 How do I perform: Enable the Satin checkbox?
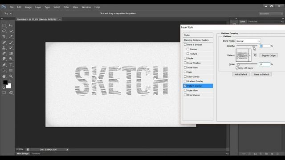pos(185,72)
